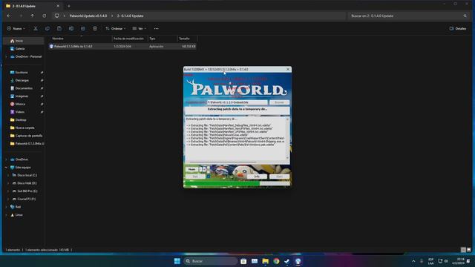Image resolution: width=475 pixels, height=267 pixels.
Task: Click the Cut scissors icon in Explorer toolbar
Action: (36, 28)
